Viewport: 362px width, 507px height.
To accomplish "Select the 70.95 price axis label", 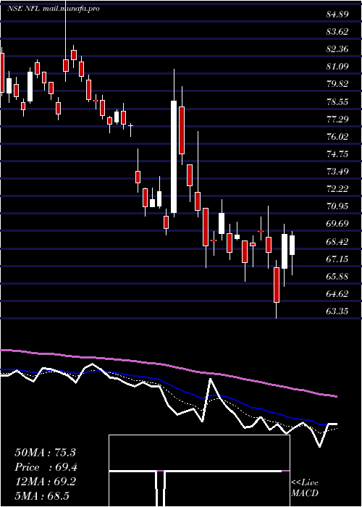I will 337,206.
